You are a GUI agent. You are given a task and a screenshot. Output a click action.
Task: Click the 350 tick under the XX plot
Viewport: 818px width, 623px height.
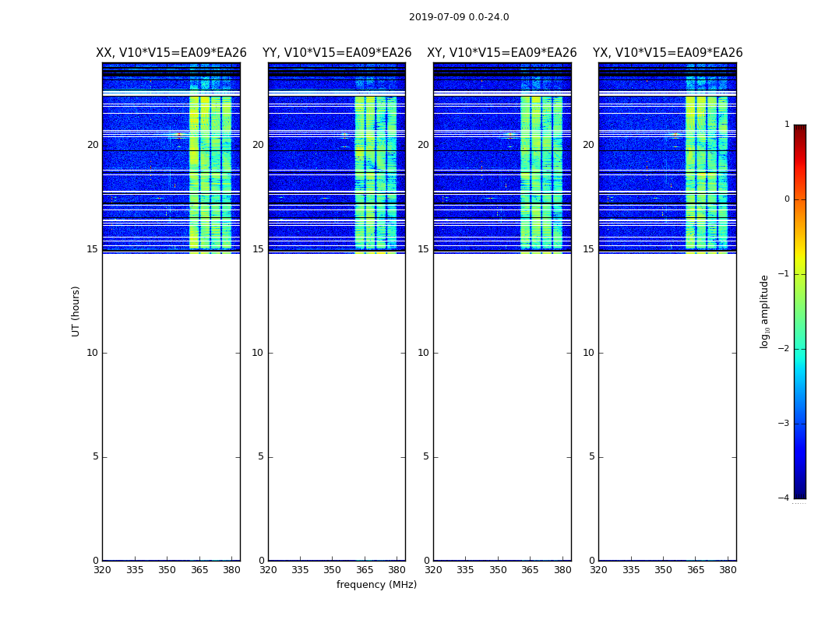(x=167, y=570)
